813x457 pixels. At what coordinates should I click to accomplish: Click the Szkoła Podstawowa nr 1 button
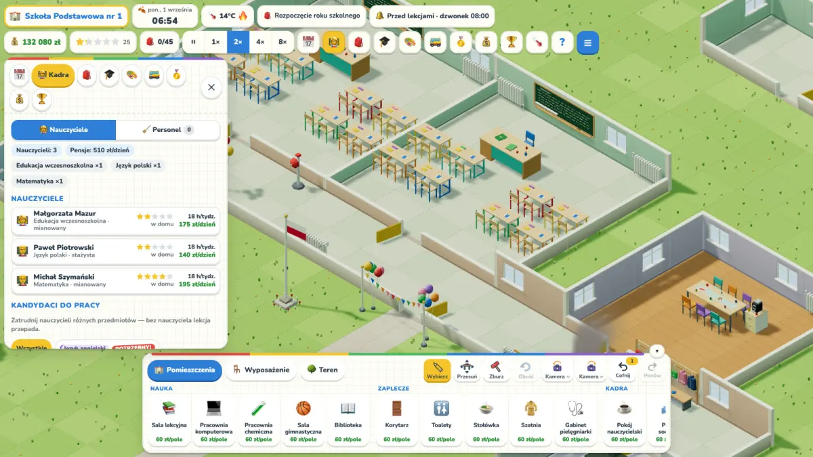[66, 16]
